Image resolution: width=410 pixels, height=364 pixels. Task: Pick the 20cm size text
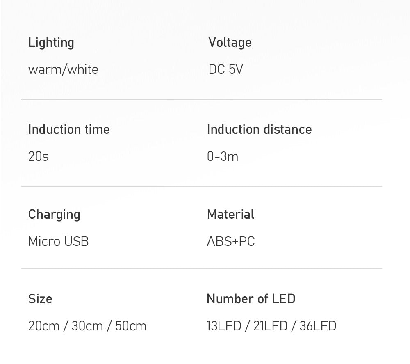[44, 326]
